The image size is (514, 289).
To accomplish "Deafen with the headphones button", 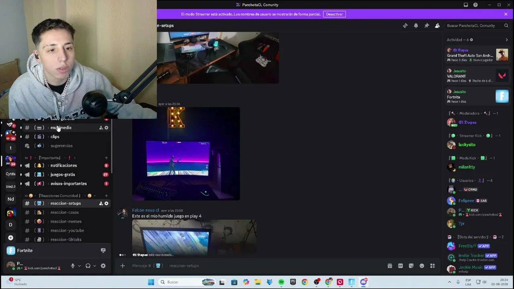I will (88, 266).
